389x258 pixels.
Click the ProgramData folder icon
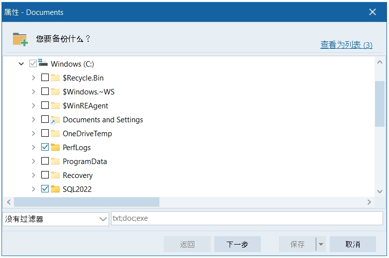pos(55,161)
